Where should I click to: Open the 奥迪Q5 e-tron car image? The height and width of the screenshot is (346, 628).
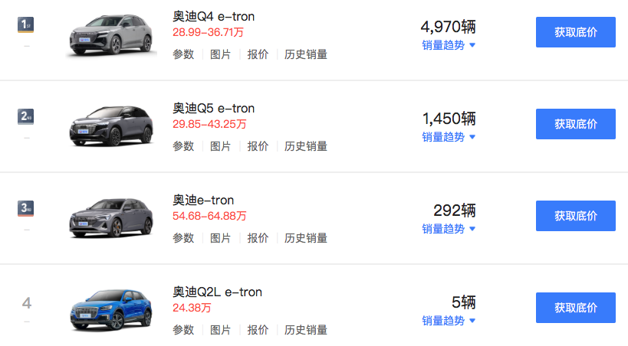click(111, 126)
